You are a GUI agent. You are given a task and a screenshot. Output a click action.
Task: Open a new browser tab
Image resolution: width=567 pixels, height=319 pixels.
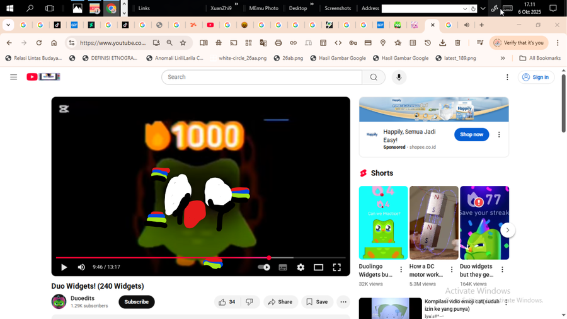(482, 25)
